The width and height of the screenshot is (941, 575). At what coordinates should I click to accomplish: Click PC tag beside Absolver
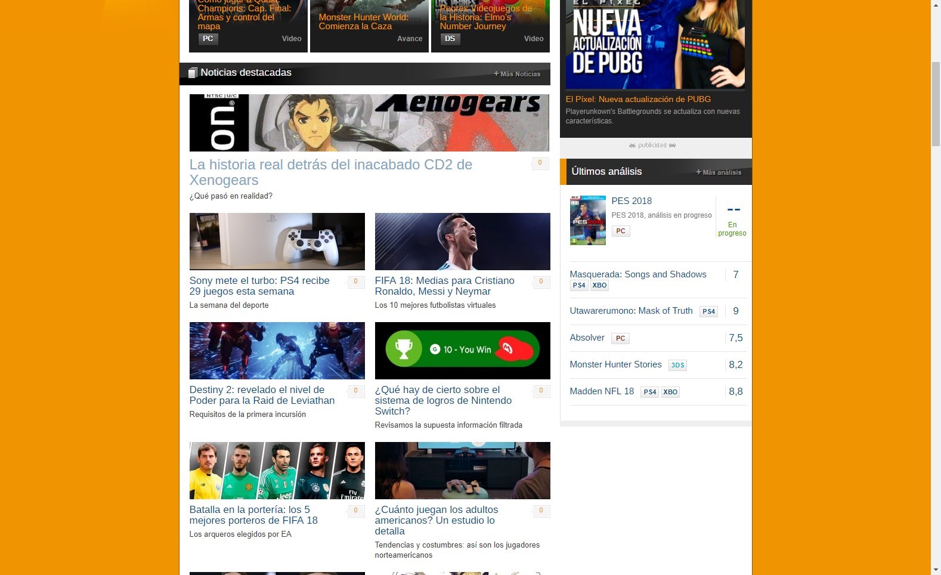(620, 338)
